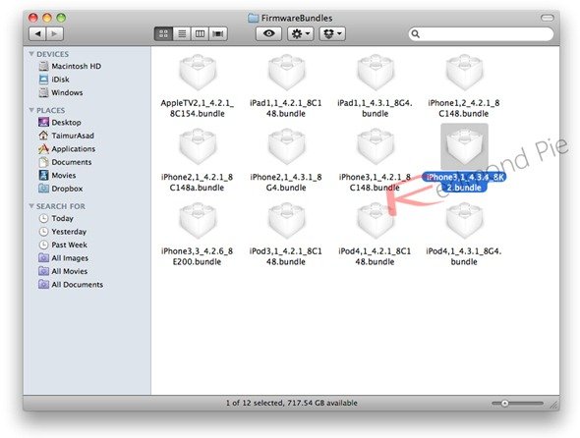Viewport: 580px width, 438px height.
Task: Select iPad1,1_4.2.1_8C148.bundle icon
Action: pyautogui.click(x=286, y=72)
